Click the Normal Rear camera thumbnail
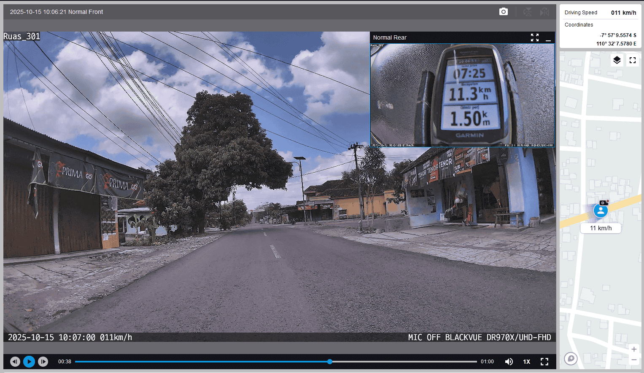644x373 pixels. 462,95
